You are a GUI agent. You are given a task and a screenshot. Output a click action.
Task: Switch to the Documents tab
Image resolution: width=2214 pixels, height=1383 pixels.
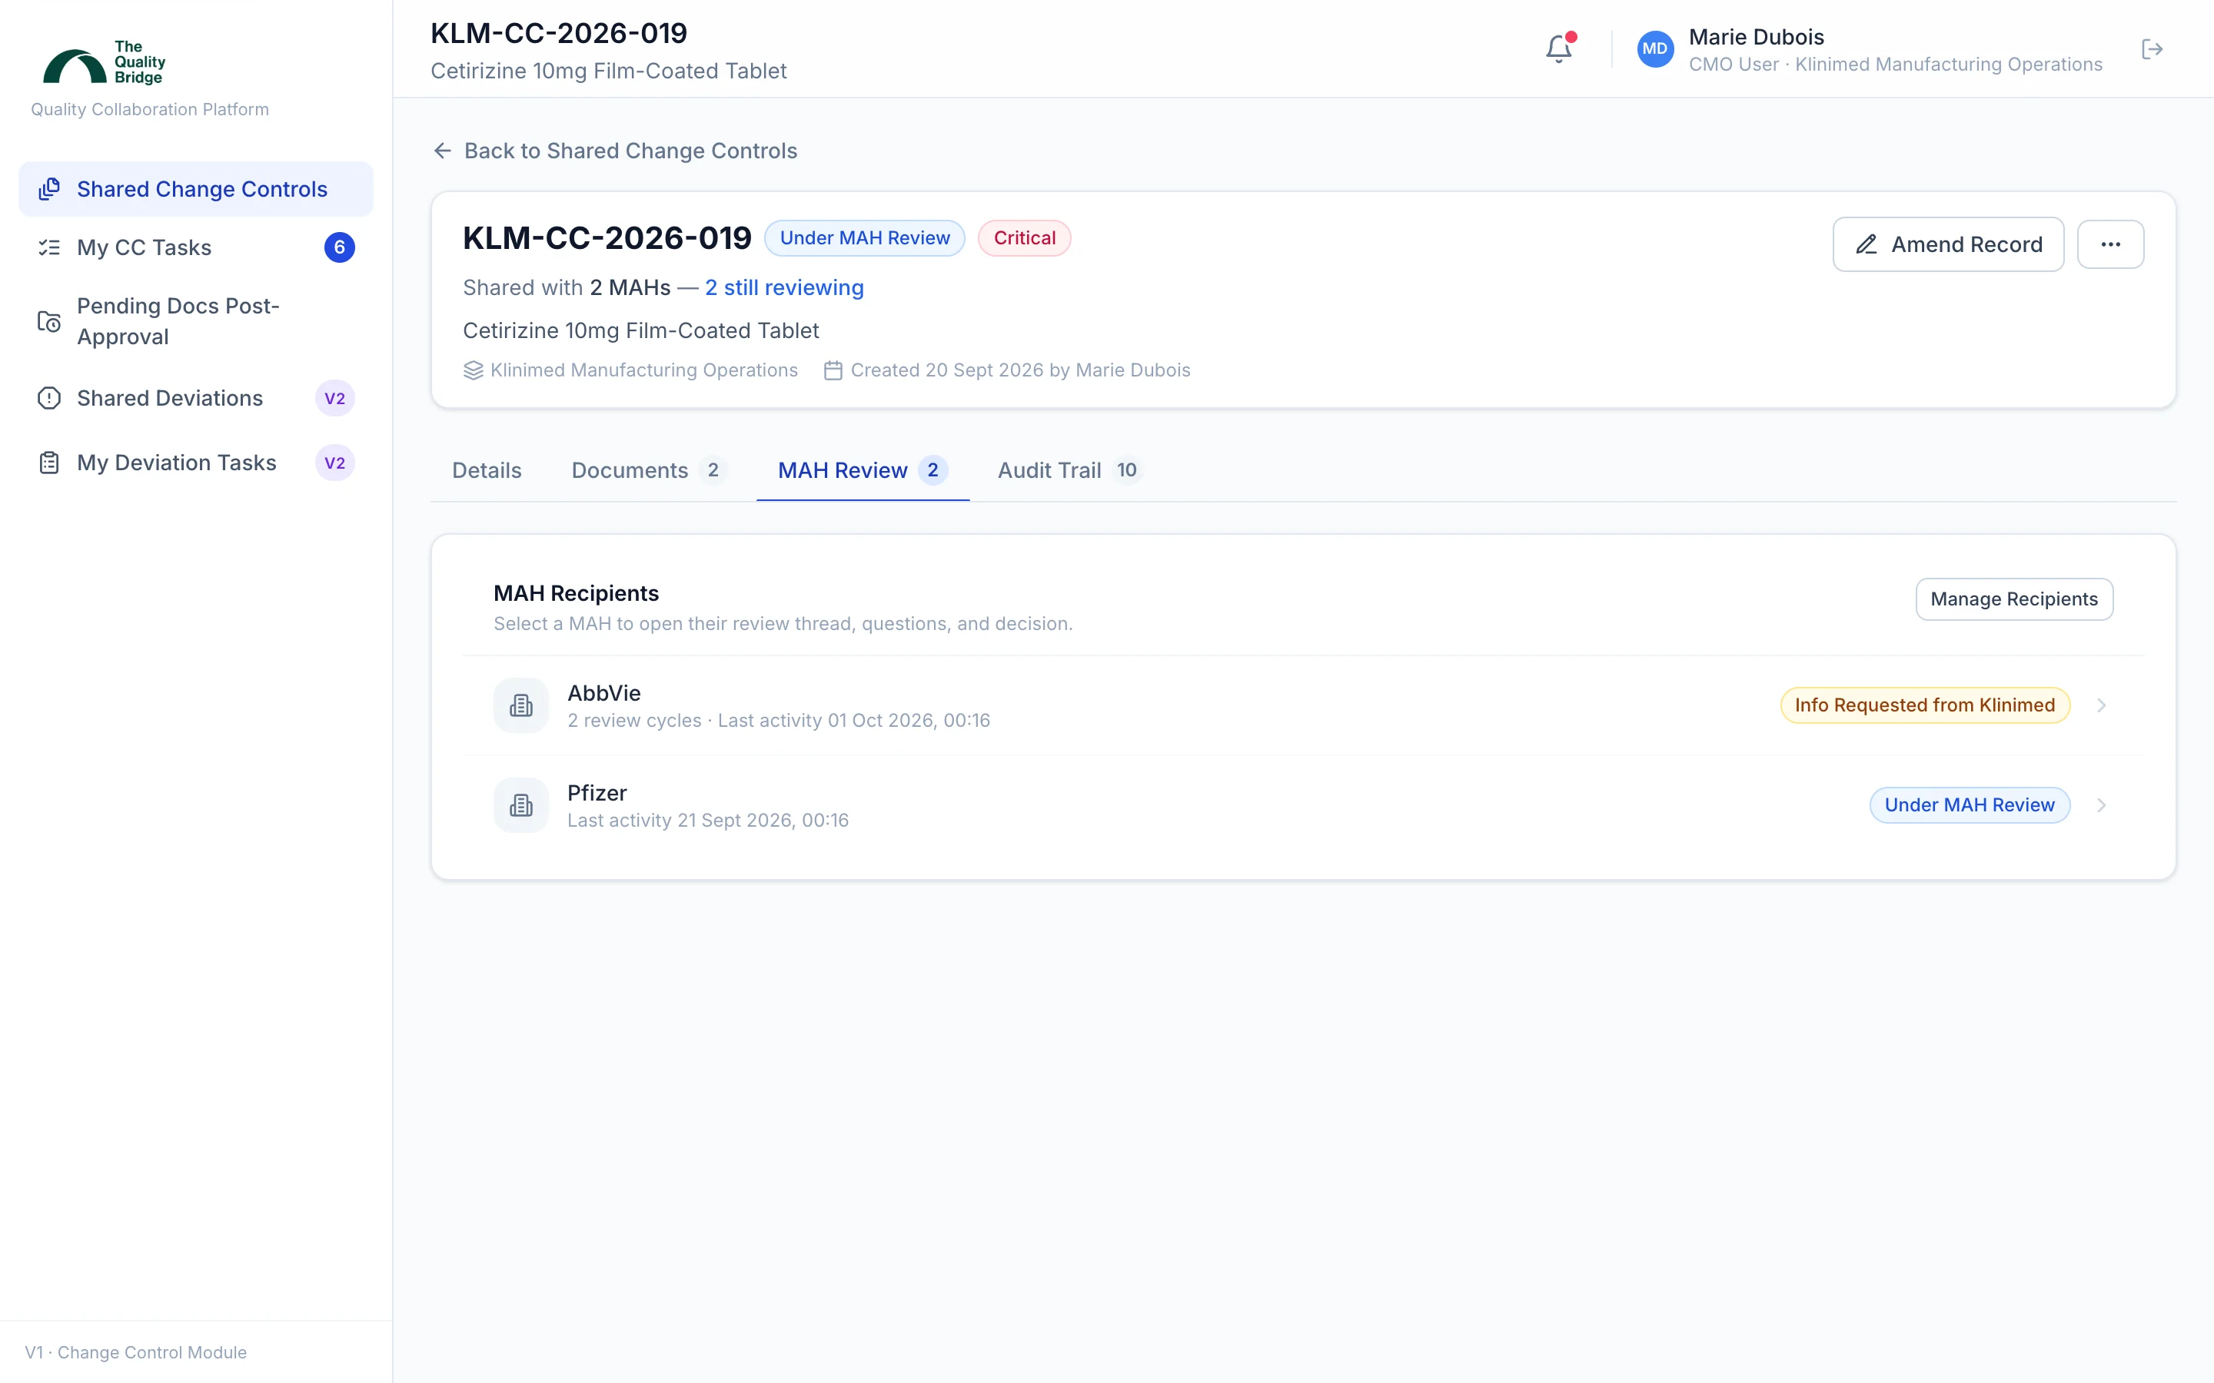[648, 470]
